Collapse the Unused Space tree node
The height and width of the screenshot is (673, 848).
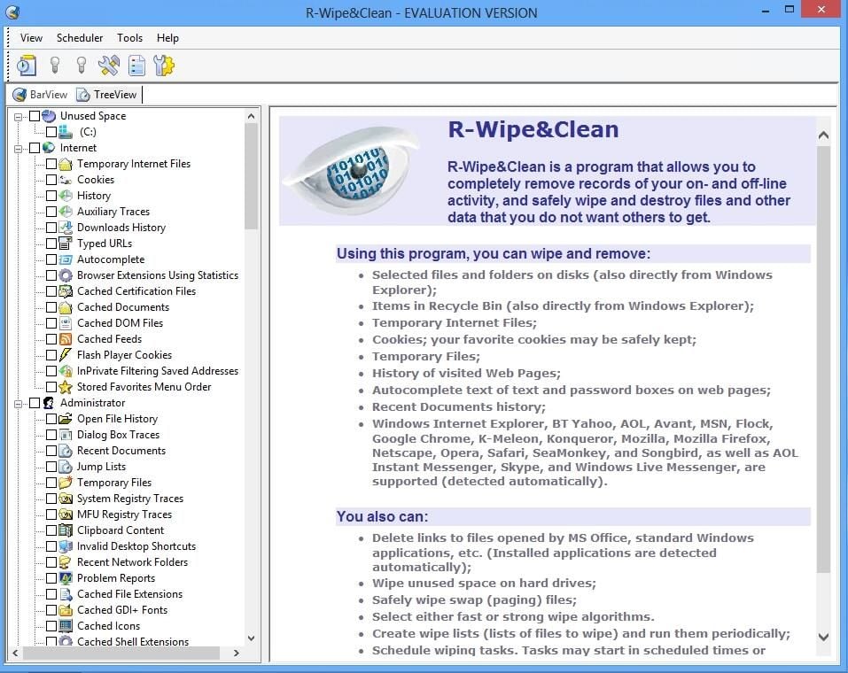18,116
